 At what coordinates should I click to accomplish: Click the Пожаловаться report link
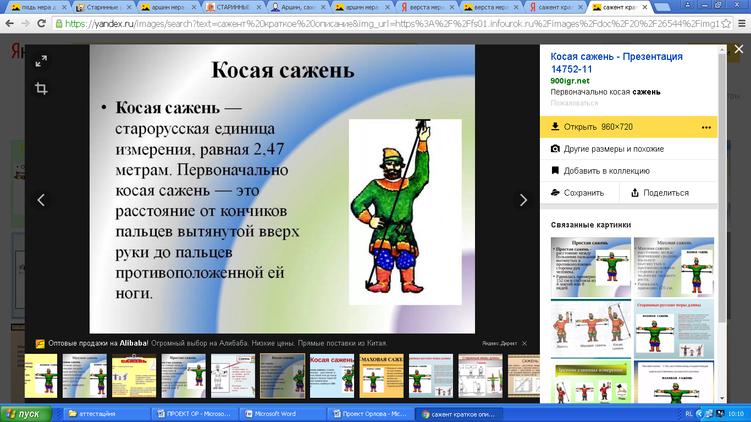coord(574,103)
